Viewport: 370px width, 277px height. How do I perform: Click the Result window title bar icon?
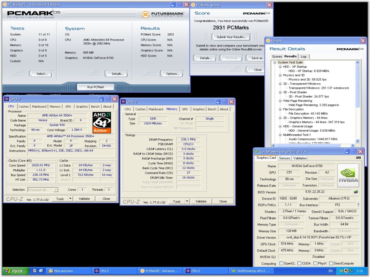(268, 41)
